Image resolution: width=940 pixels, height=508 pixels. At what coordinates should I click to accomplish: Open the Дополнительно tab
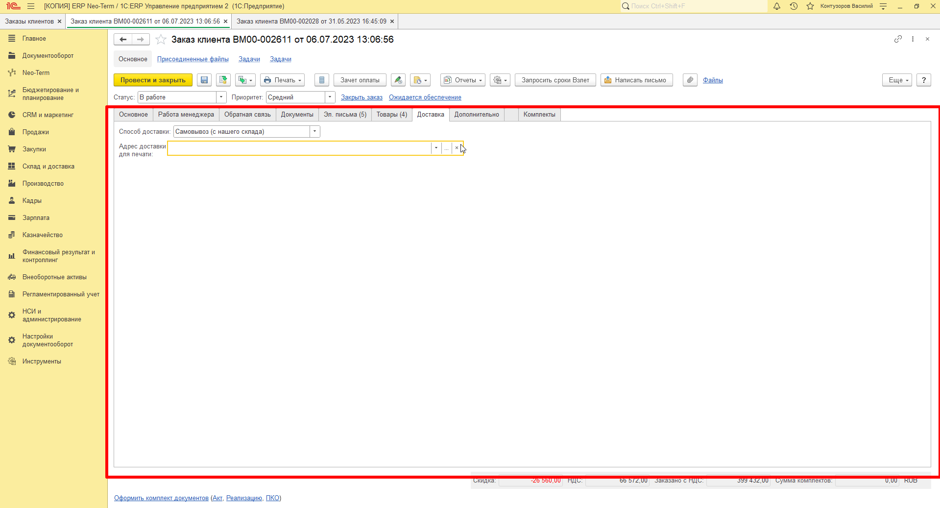point(477,115)
